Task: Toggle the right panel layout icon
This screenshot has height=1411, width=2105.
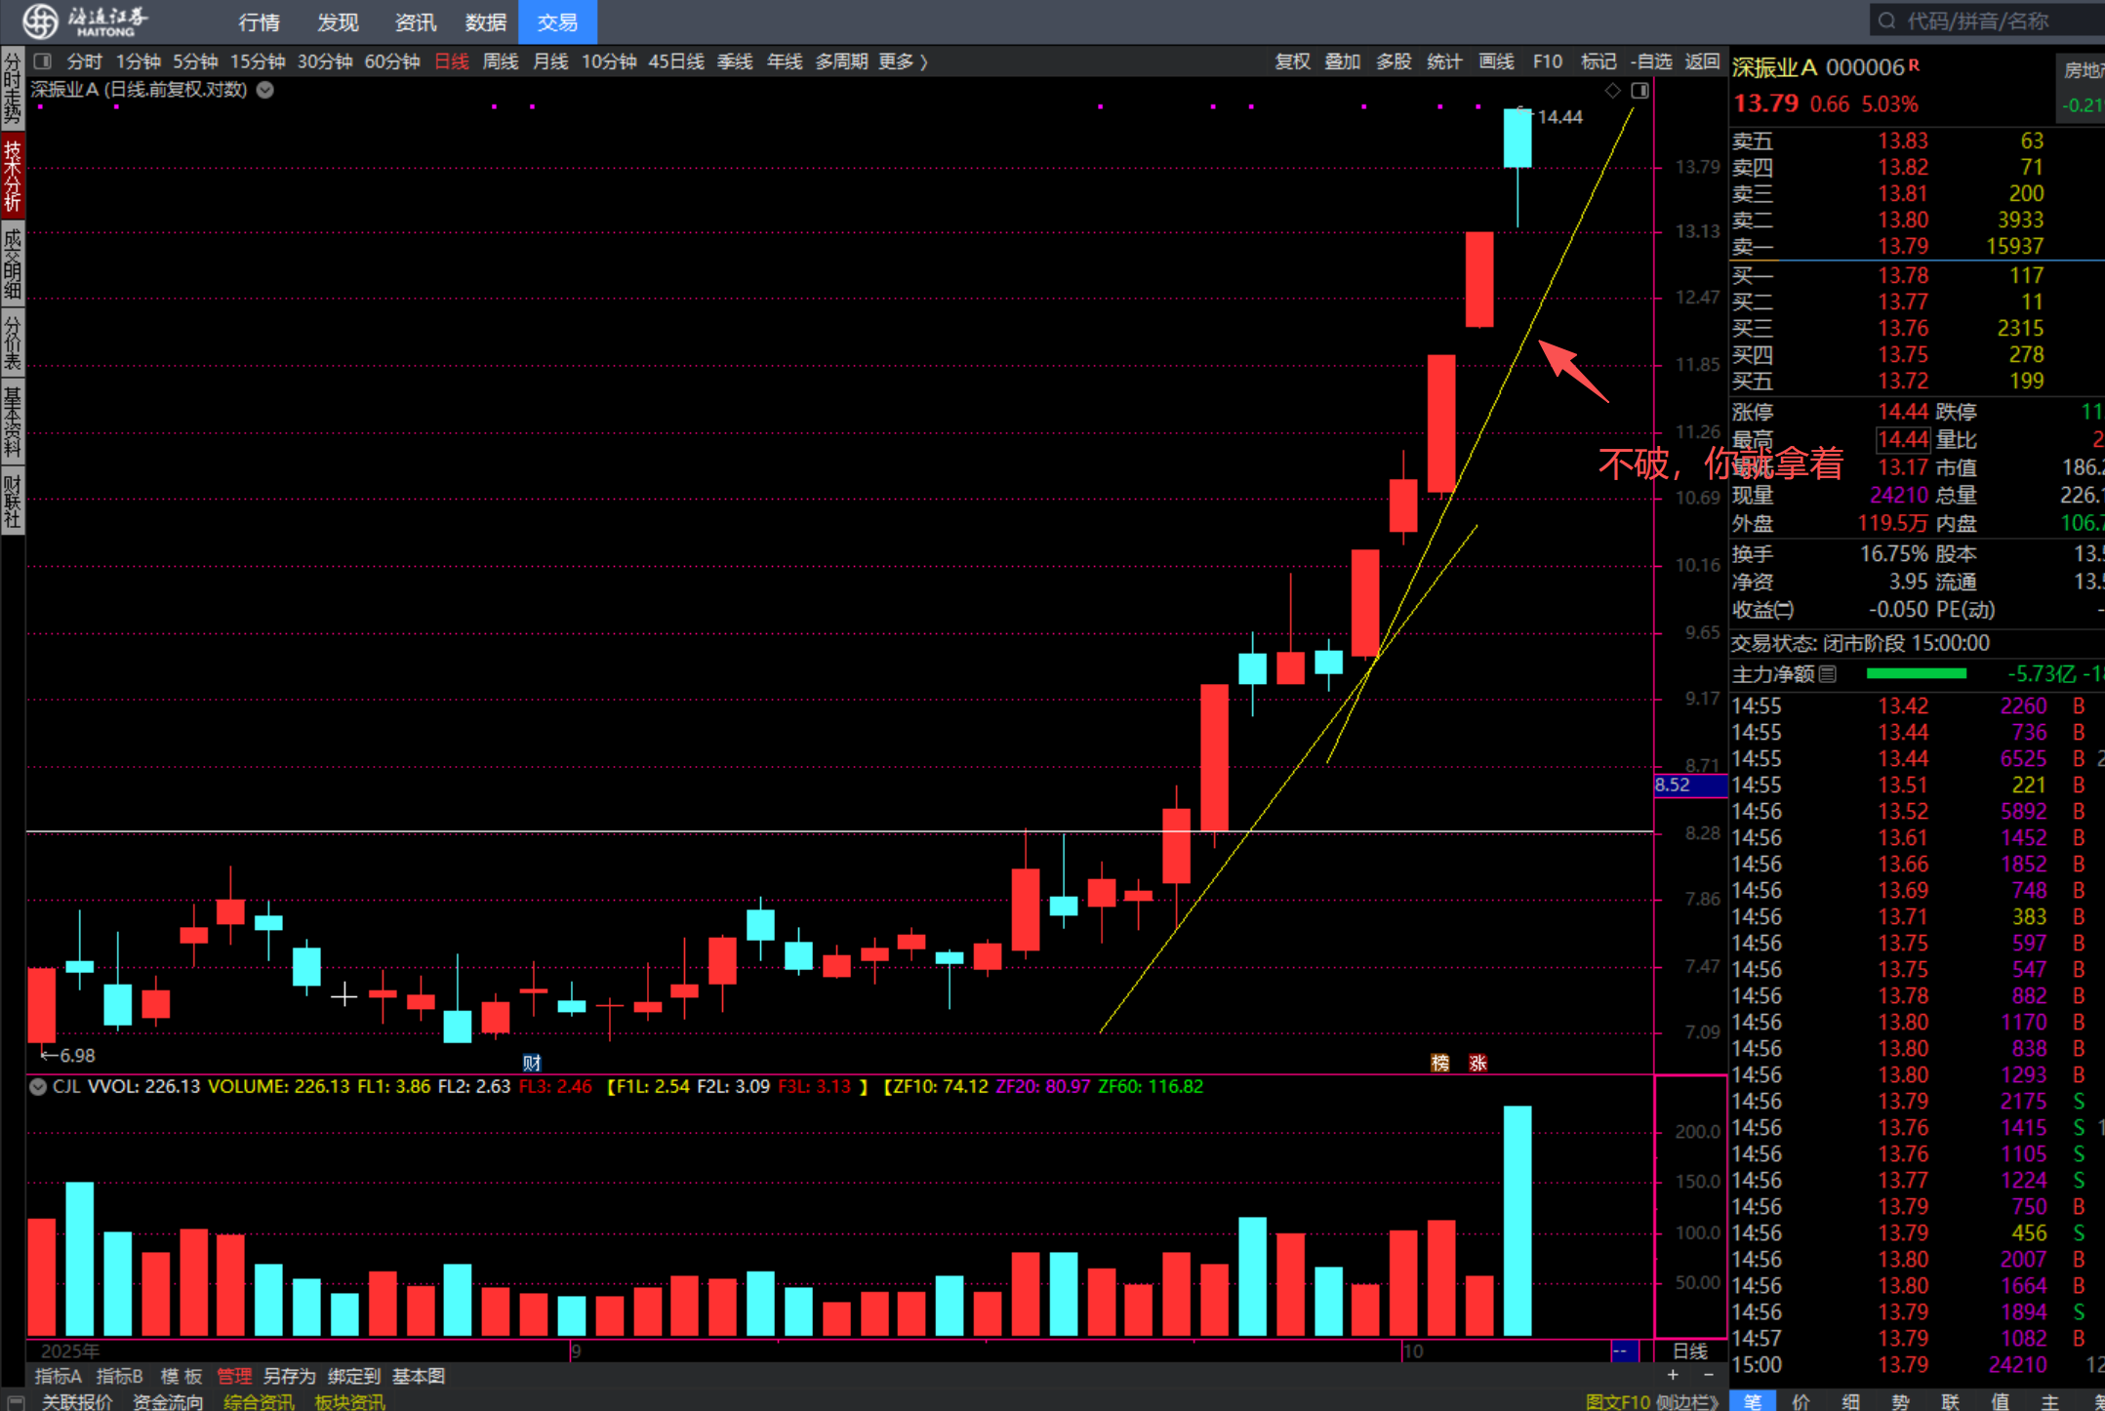Action: coord(1640,91)
